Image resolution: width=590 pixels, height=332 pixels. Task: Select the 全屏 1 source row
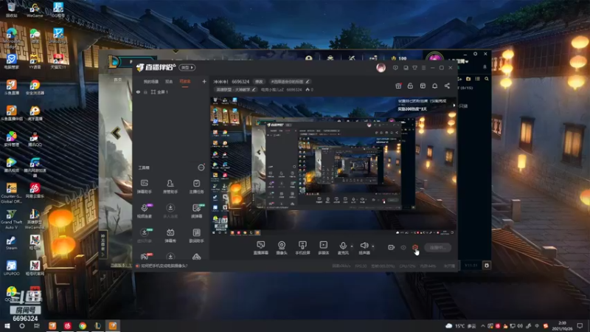point(170,91)
